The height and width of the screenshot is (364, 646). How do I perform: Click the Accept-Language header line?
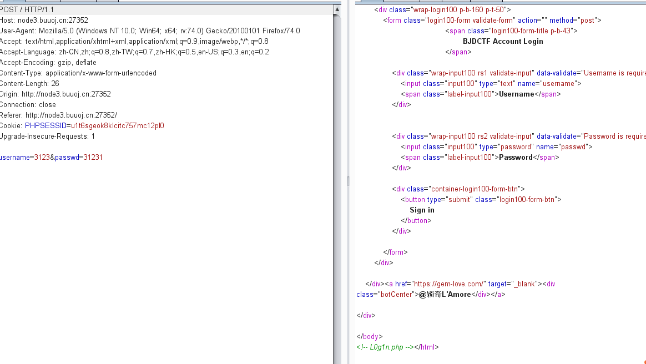point(134,52)
